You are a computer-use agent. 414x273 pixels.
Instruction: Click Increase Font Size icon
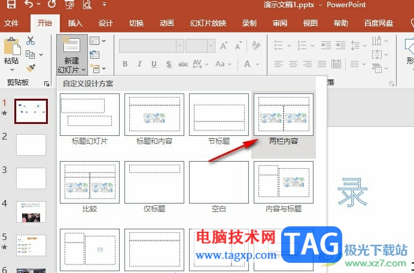224,45
